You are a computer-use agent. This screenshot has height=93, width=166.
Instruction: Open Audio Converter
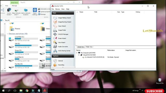pos(61,47)
